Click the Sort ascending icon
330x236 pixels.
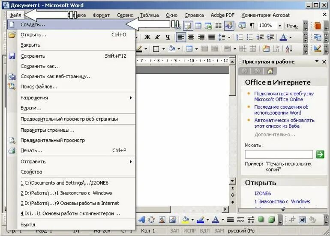(x=289, y=49)
